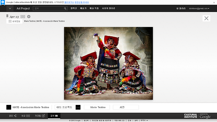Click the black MATE museum logo square
This screenshot has height=122, width=217.
point(9,107)
